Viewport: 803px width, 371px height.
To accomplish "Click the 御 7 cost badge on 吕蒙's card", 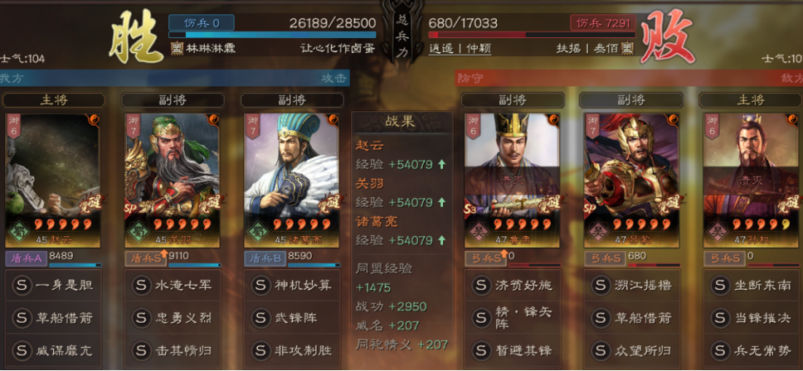I will (594, 126).
